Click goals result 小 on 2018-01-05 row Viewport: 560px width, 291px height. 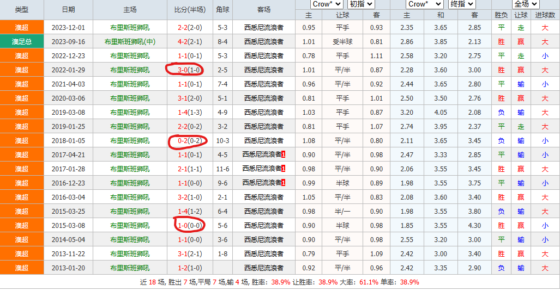[x=545, y=141]
